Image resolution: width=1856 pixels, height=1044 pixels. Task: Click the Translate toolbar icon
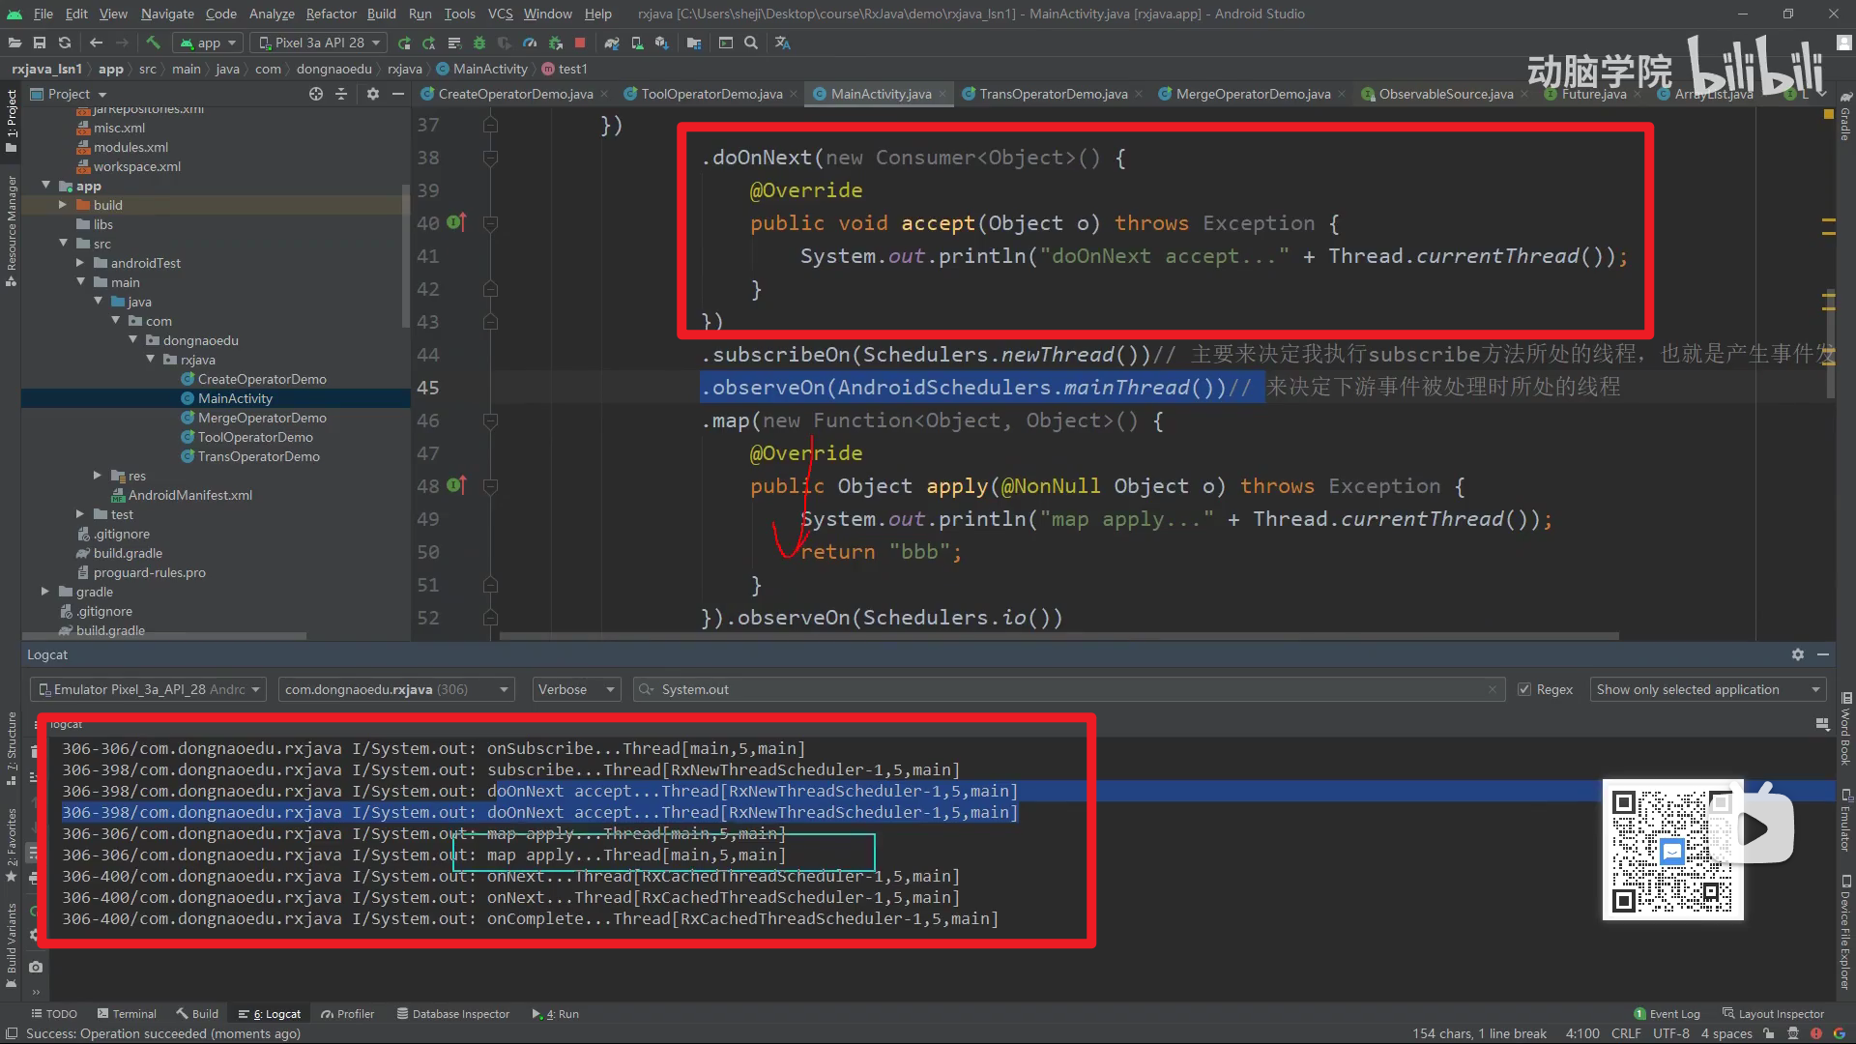tap(783, 43)
